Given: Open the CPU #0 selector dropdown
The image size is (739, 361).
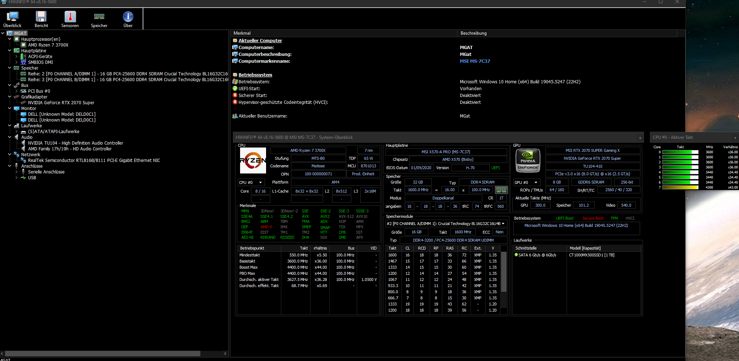Looking at the screenshot, I should tap(251, 182).
